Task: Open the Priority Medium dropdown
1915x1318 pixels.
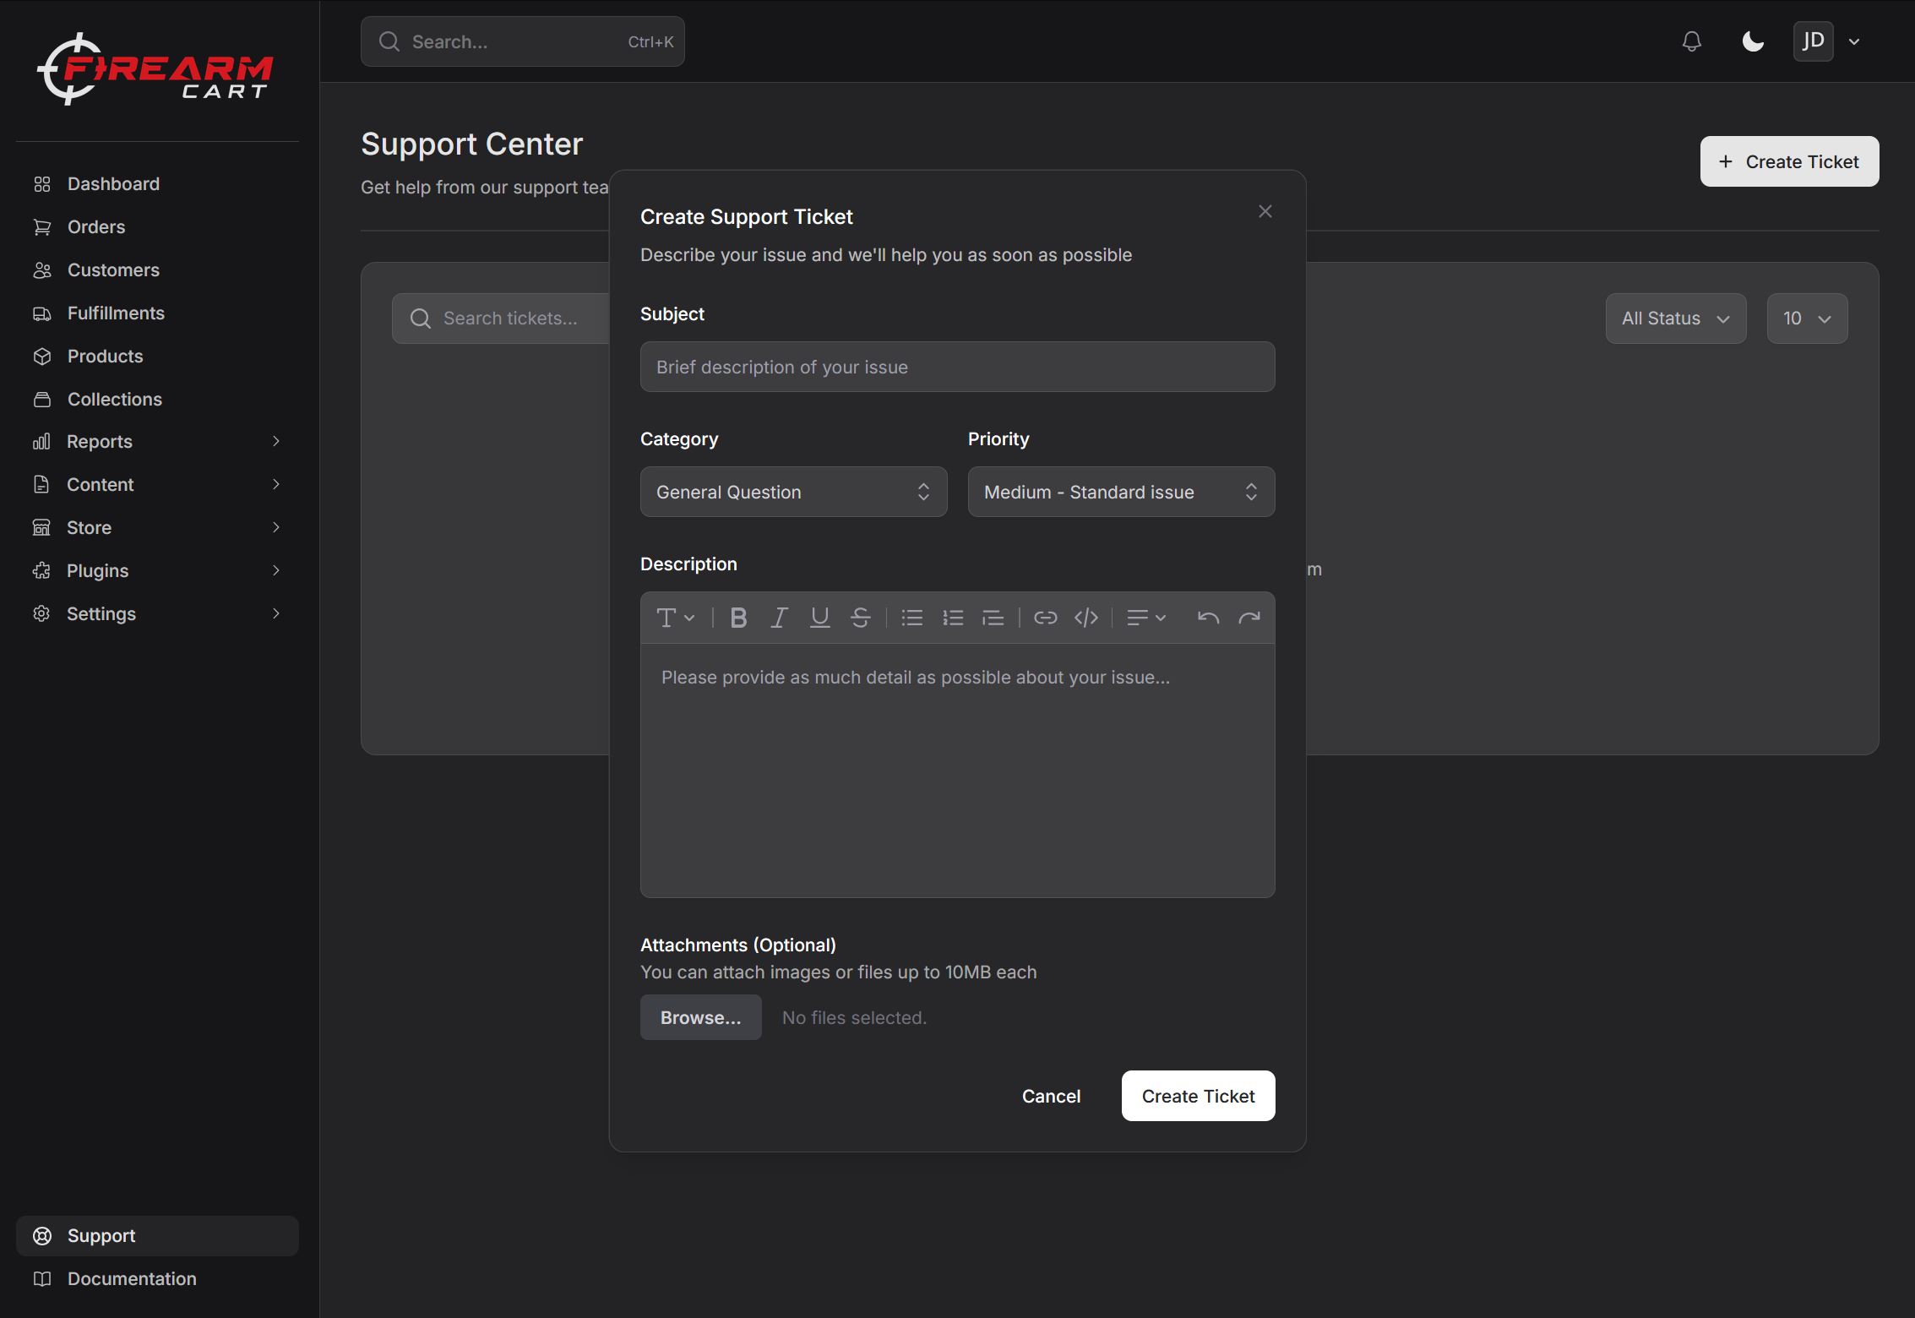Action: click(x=1121, y=492)
